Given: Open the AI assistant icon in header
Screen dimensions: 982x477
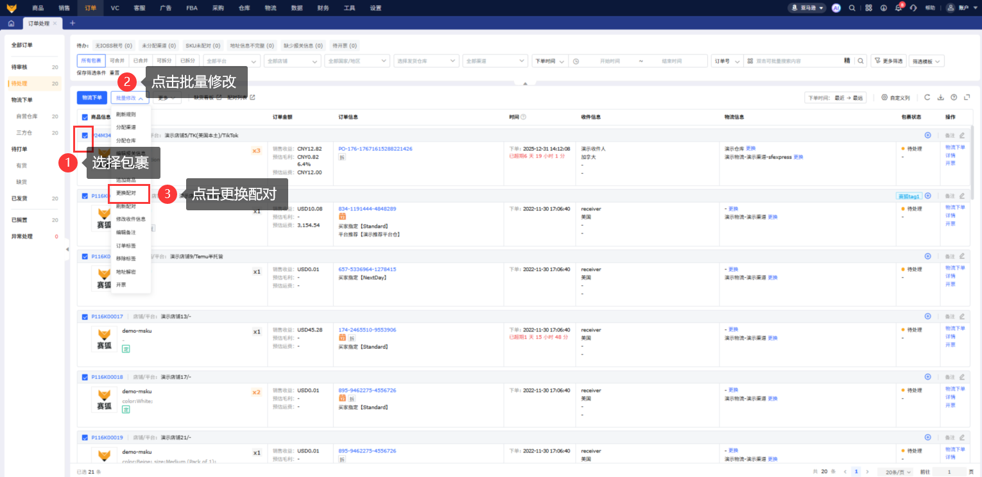Looking at the screenshot, I should point(836,8).
